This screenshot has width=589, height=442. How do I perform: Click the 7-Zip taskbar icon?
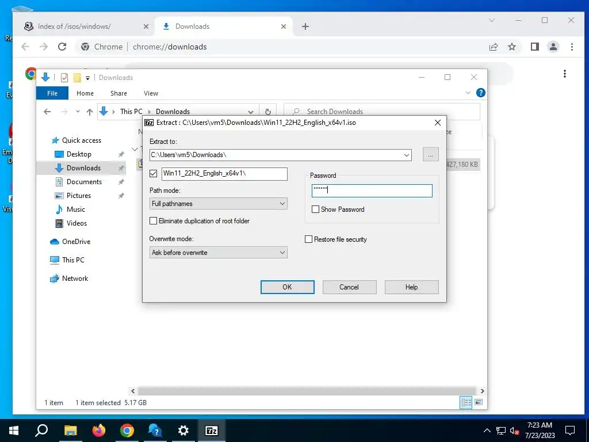[212, 430]
